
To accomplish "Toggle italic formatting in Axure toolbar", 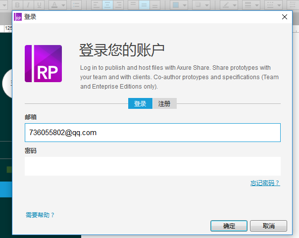I will (28, 5).
